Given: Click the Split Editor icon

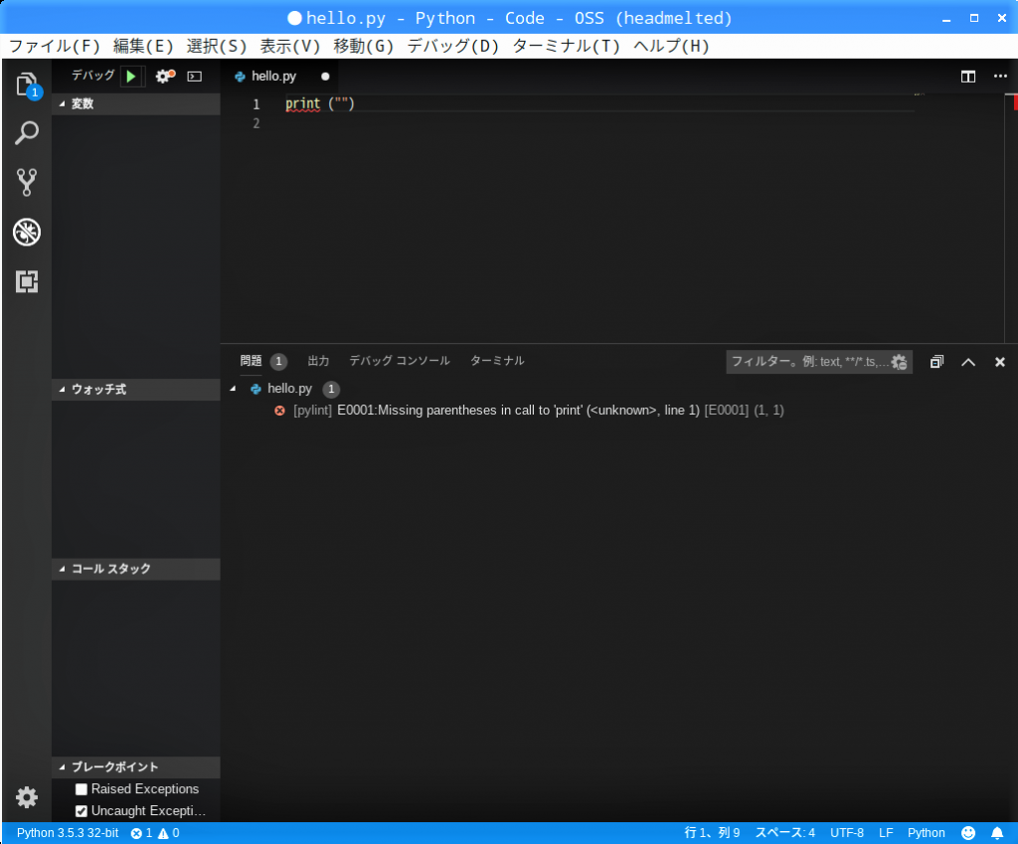Looking at the screenshot, I should coord(967,77).
